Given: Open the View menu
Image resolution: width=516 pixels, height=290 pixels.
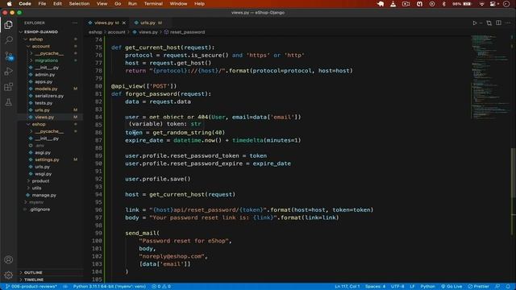Looking at the screenshot, I should click(x=102, y=4).
